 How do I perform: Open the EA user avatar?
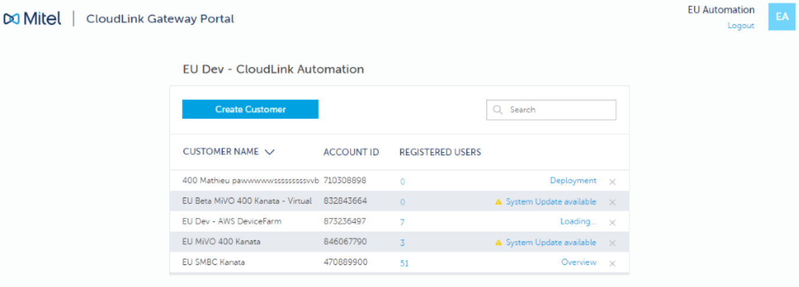tap(782, 17)
